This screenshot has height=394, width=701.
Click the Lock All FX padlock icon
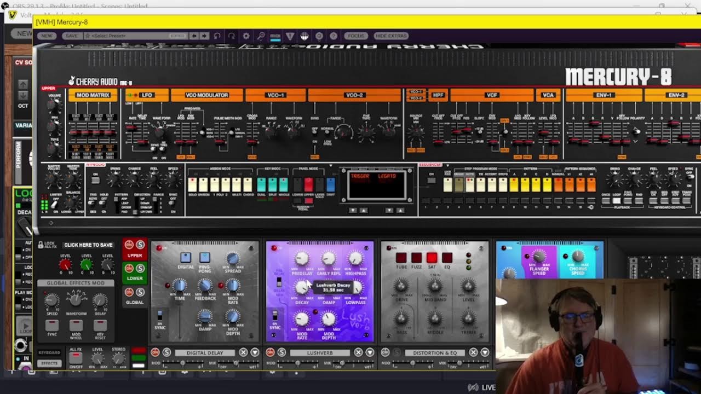click(41, 245)
